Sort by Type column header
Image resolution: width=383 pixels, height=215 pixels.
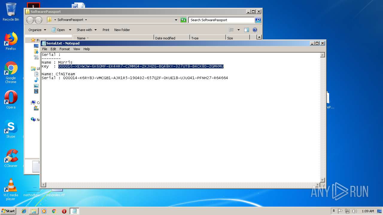pos(208,38)
